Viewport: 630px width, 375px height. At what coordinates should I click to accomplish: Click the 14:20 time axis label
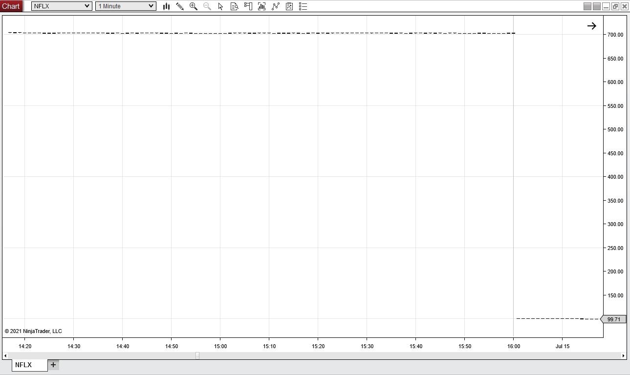[25, 346]
